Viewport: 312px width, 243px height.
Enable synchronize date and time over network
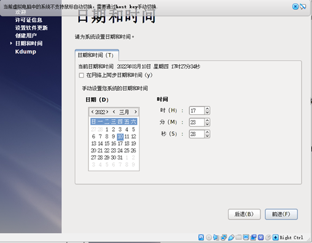point(82,76)
